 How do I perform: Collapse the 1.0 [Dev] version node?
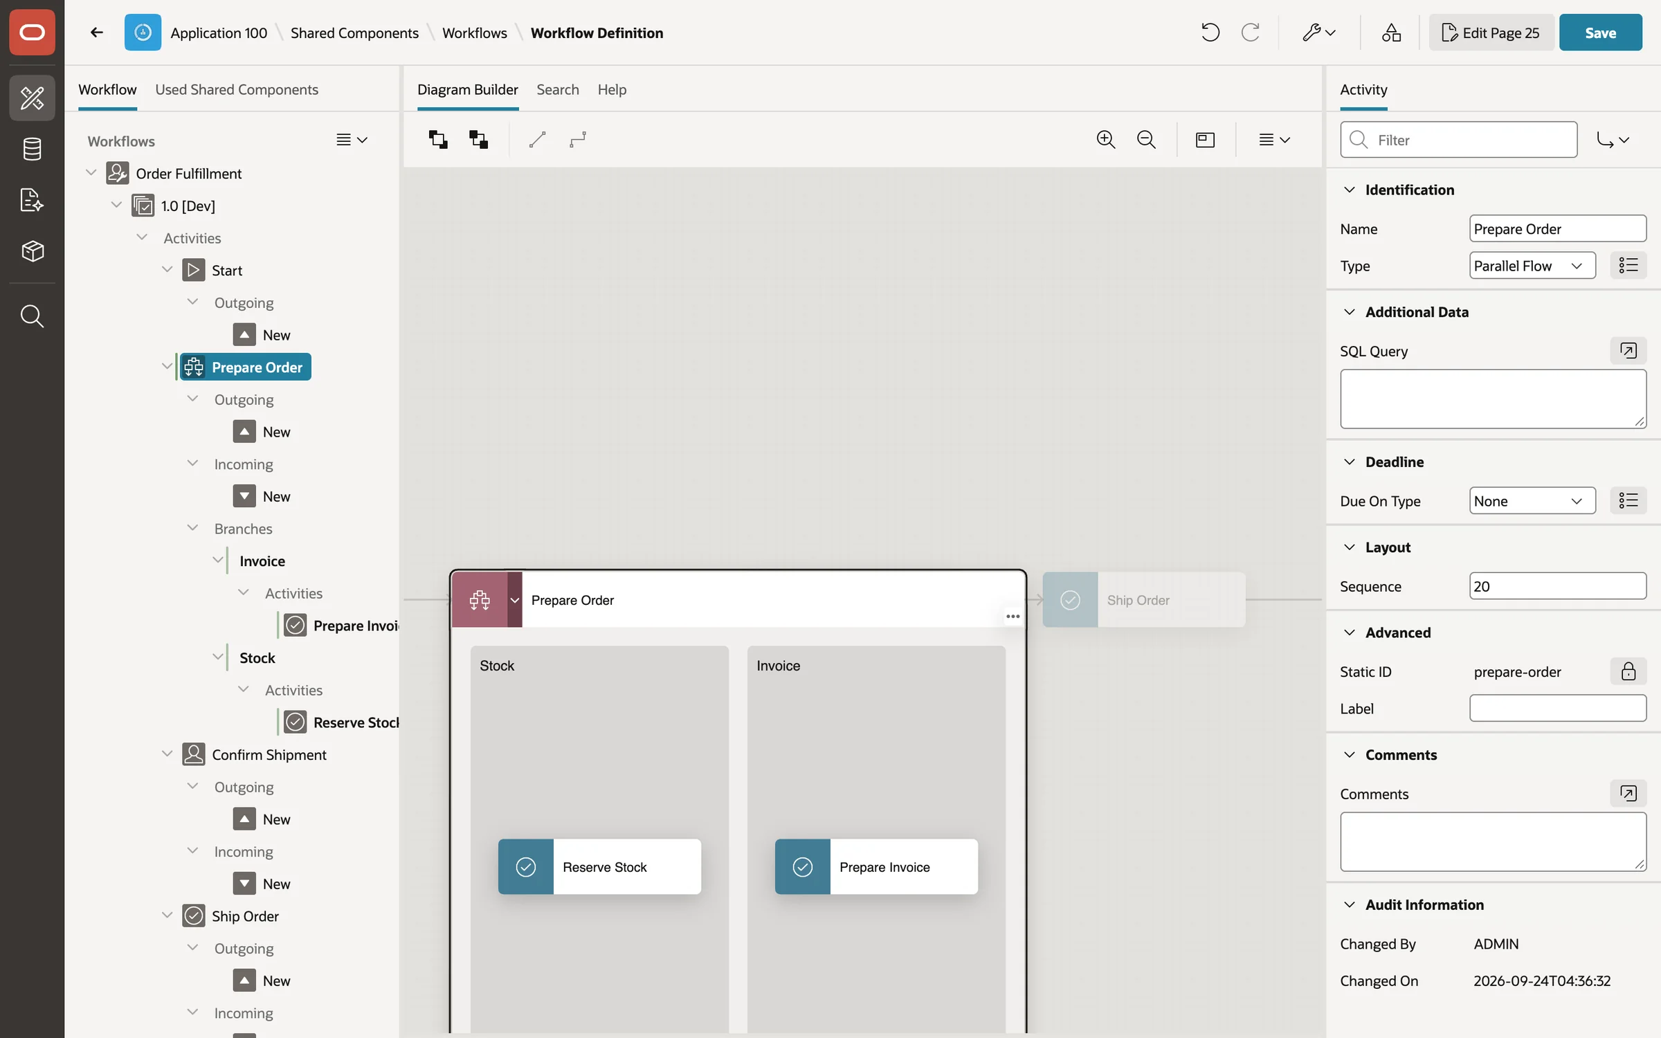[x=116, y=206]
